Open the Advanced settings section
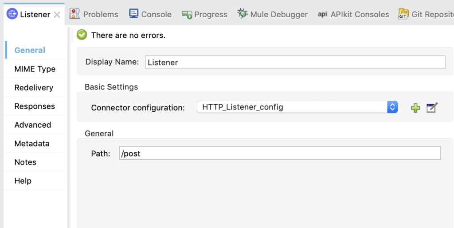This screenshot has height=228, width=454. [33, 125]
